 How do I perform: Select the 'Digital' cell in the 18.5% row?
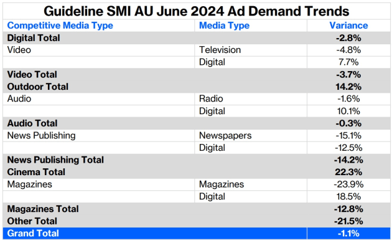[x=212, y=196]
